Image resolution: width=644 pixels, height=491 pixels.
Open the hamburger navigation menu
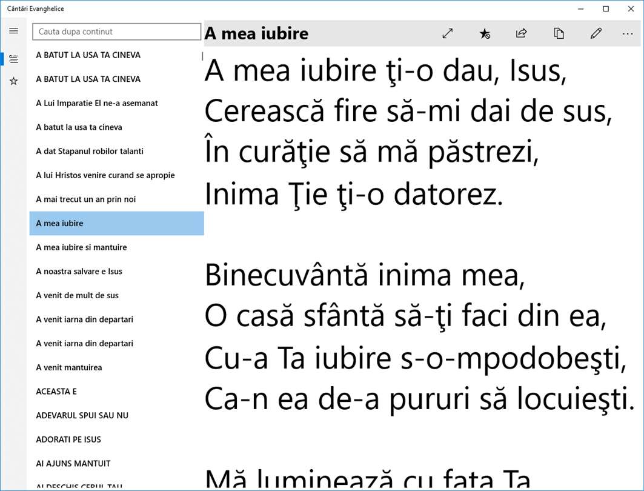[x=13, y=32]
